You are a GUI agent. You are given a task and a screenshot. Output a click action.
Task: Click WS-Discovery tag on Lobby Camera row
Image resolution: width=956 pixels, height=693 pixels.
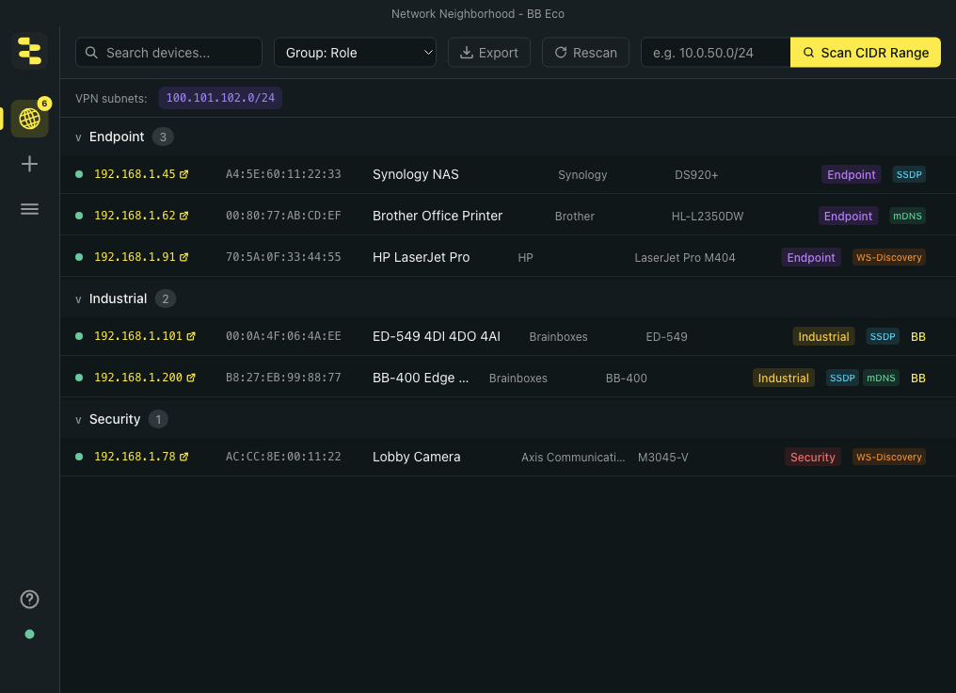[889, 457]
